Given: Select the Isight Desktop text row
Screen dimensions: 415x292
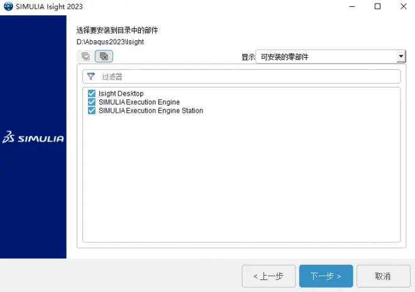Looking at the screenshot, I should 121,93.
